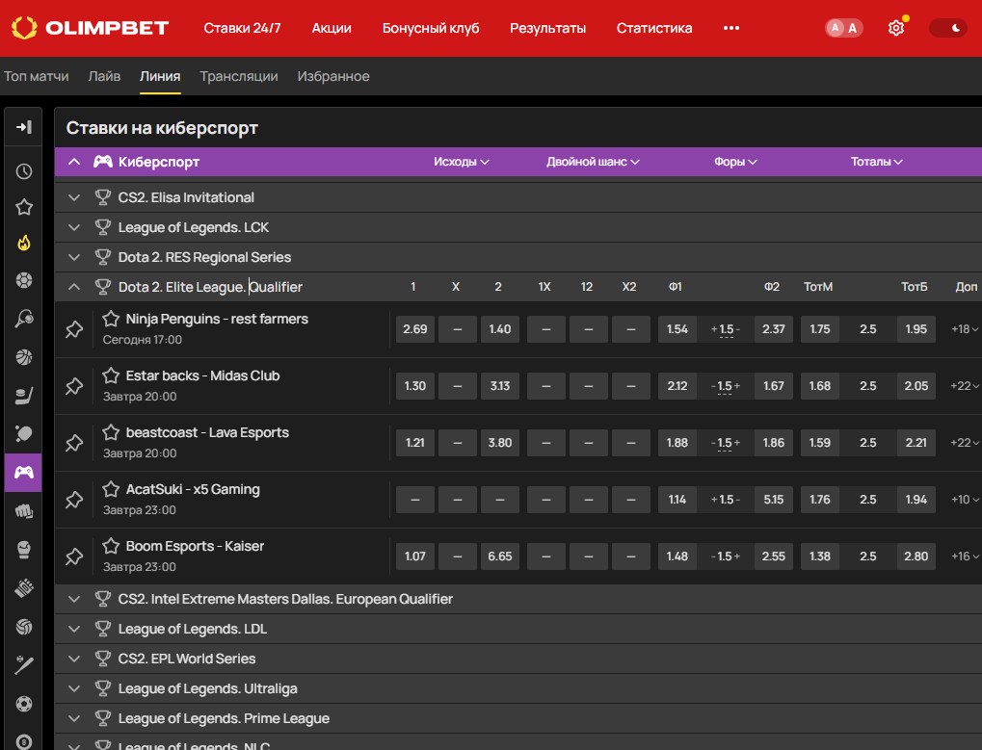The height and width of the screenshot is (750, 982).
Task: Bet on Kaiser win at 6.65
Action: pos(500,556)
